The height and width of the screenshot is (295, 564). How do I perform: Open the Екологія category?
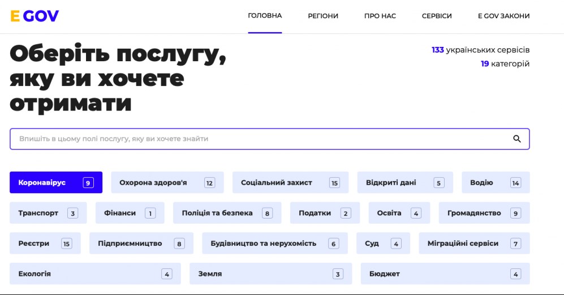(95, 273)
